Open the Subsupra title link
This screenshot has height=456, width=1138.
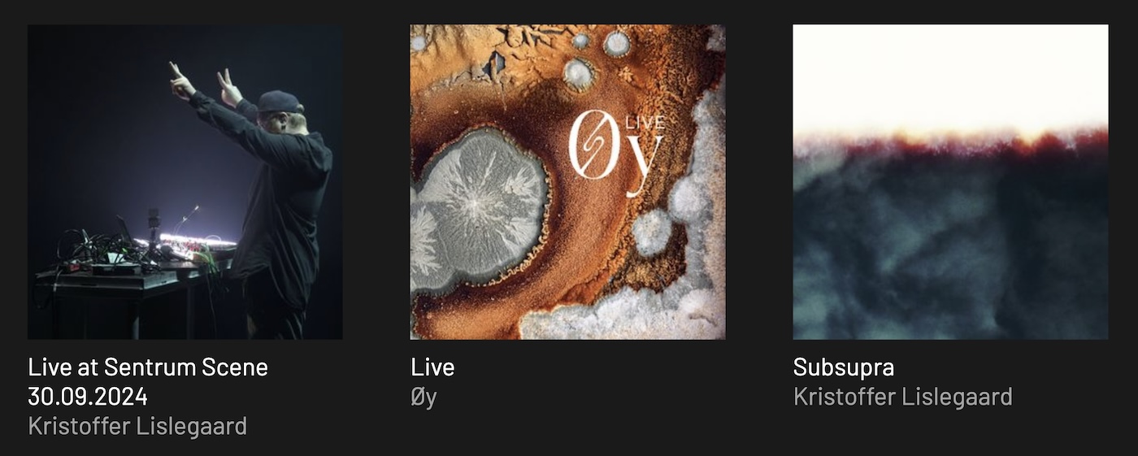click(x=844, y=367)
